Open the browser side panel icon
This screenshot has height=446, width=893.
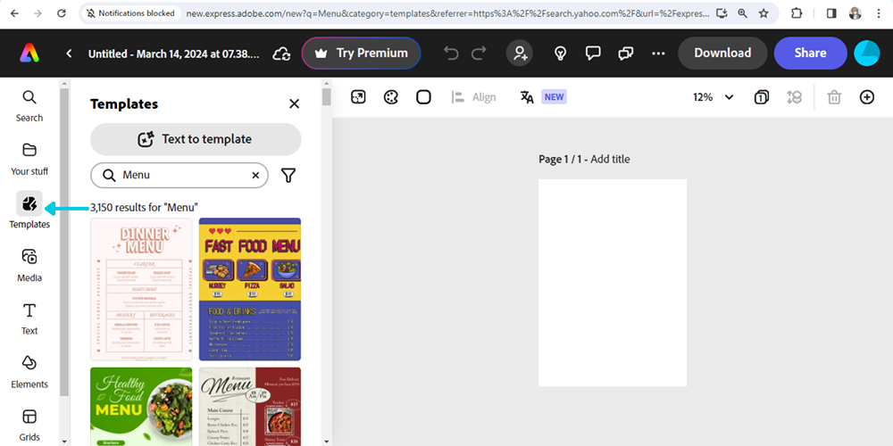coord(831,13)
